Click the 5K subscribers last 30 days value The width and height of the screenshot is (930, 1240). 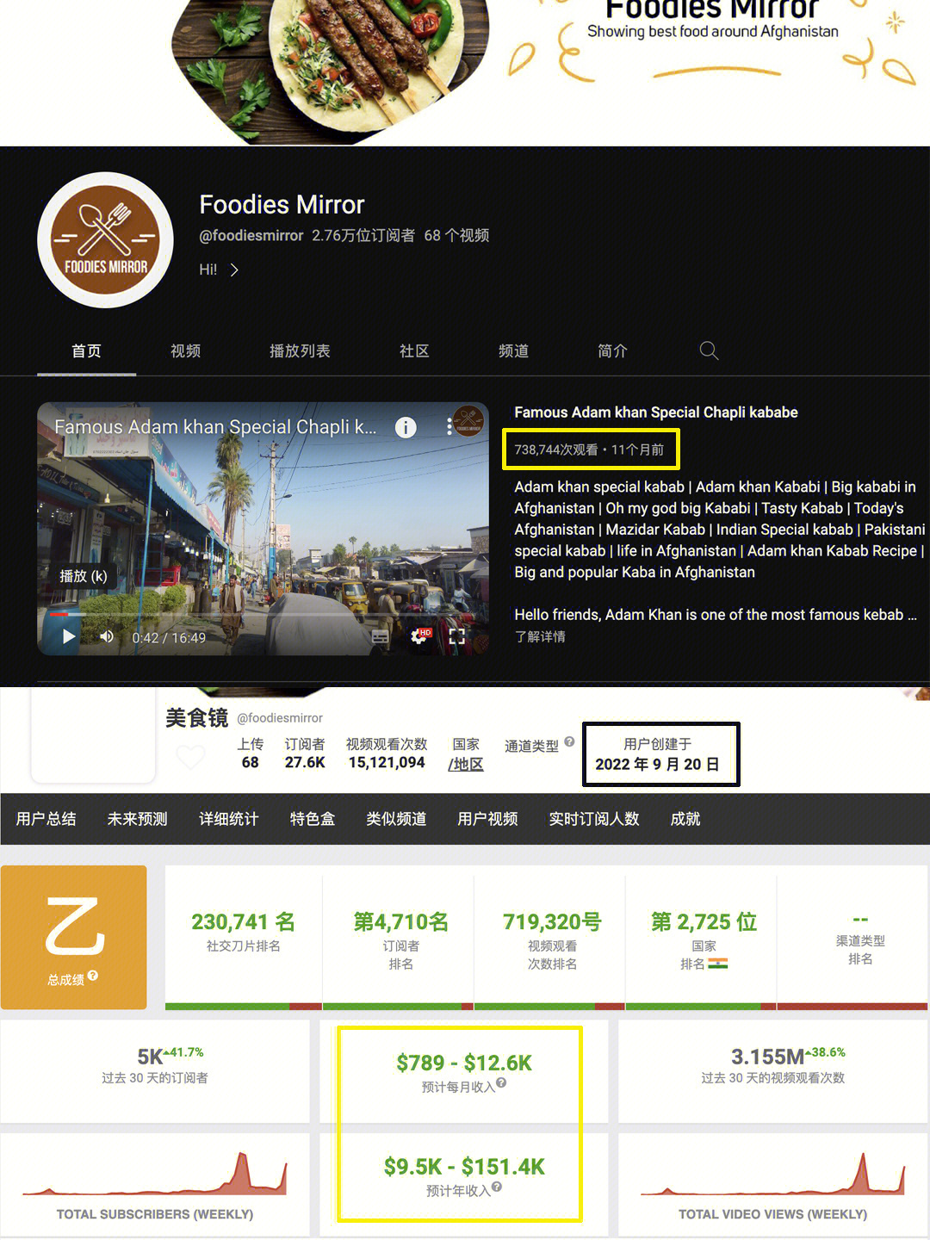pos(150,1057)
